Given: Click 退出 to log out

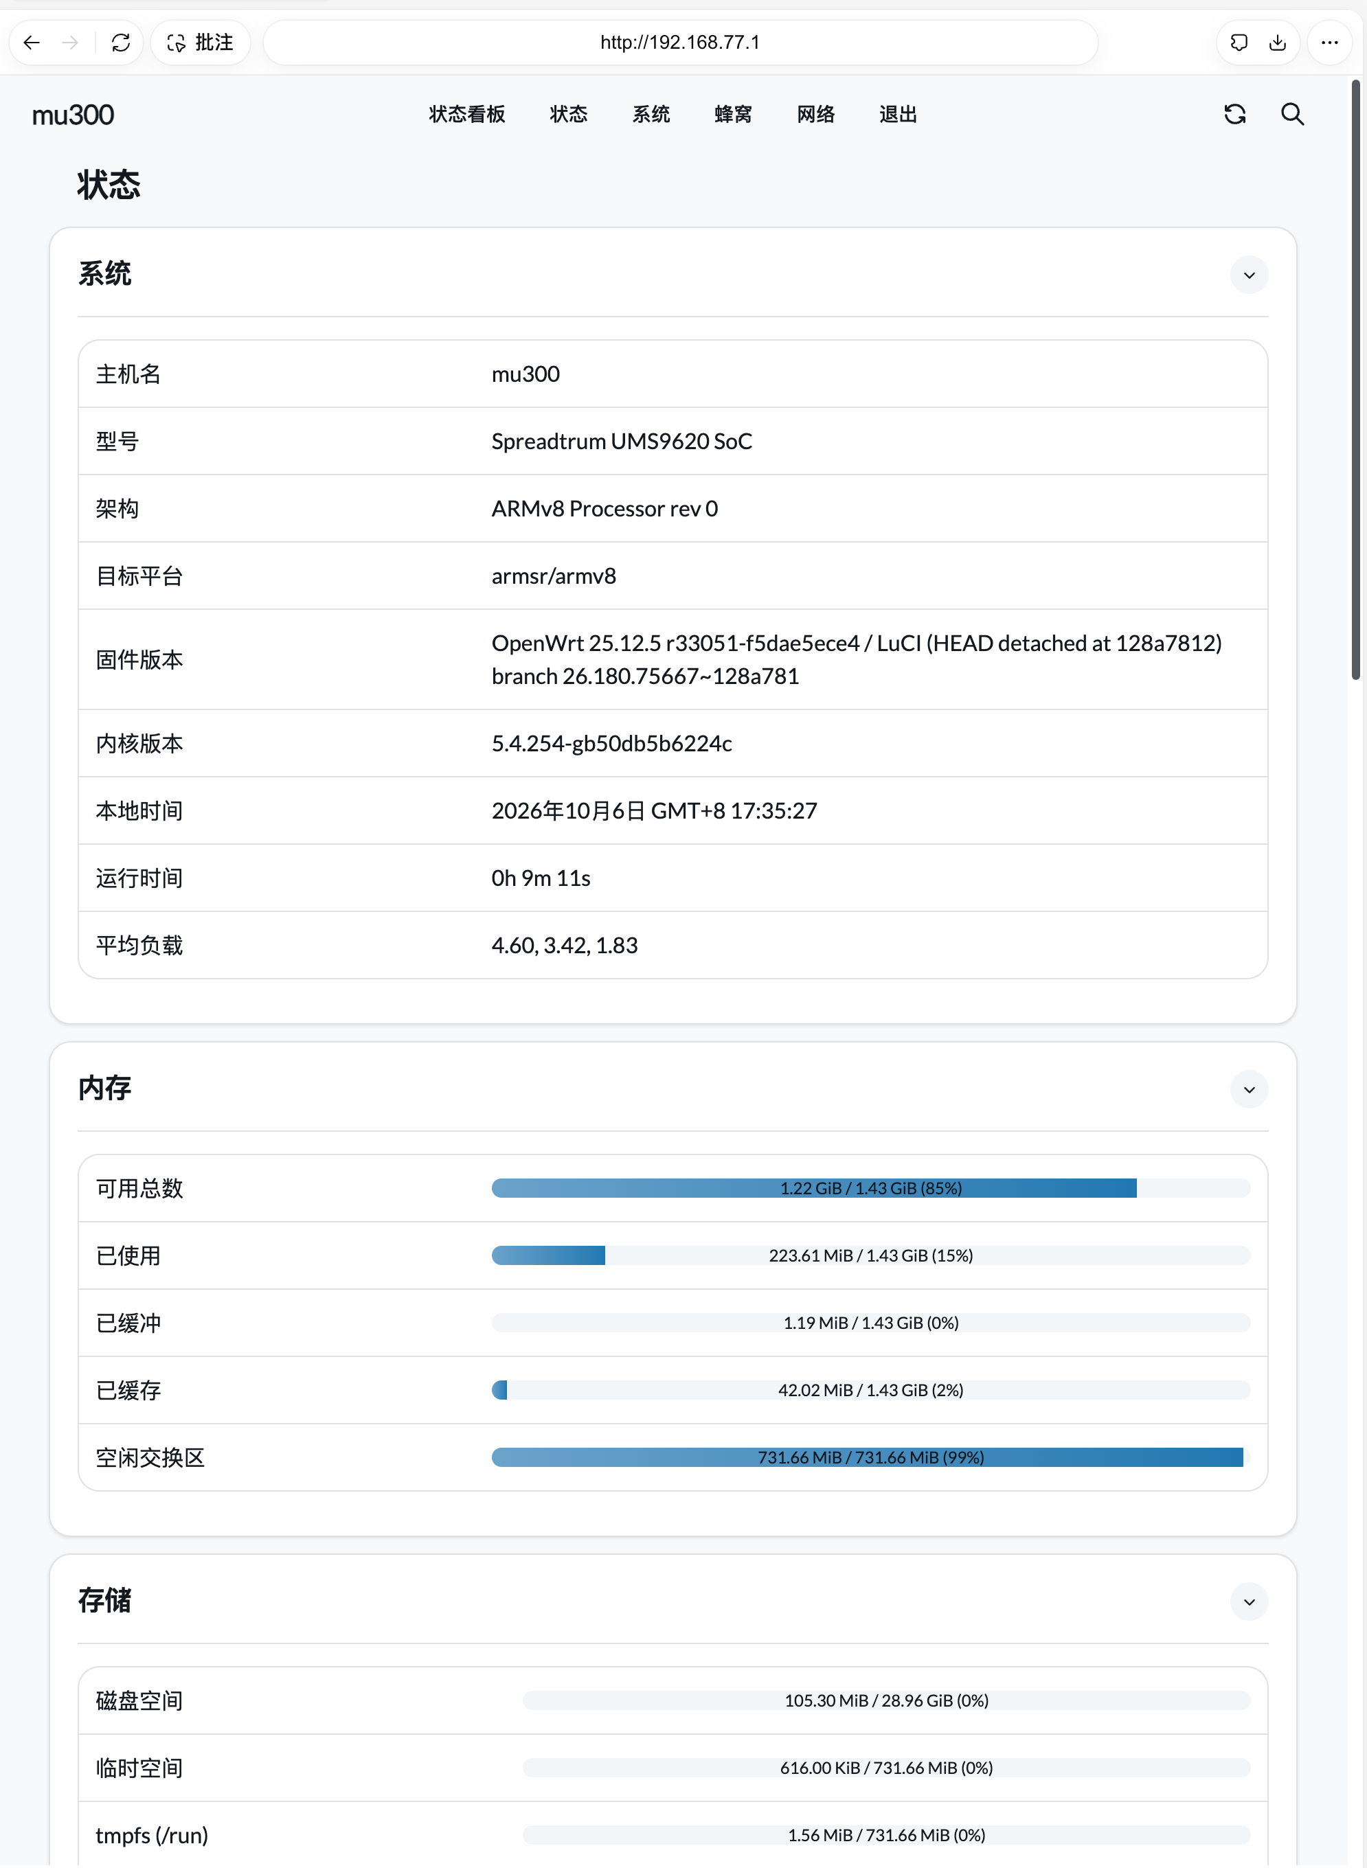Looking at the screenshot, I should pos(898,114).
